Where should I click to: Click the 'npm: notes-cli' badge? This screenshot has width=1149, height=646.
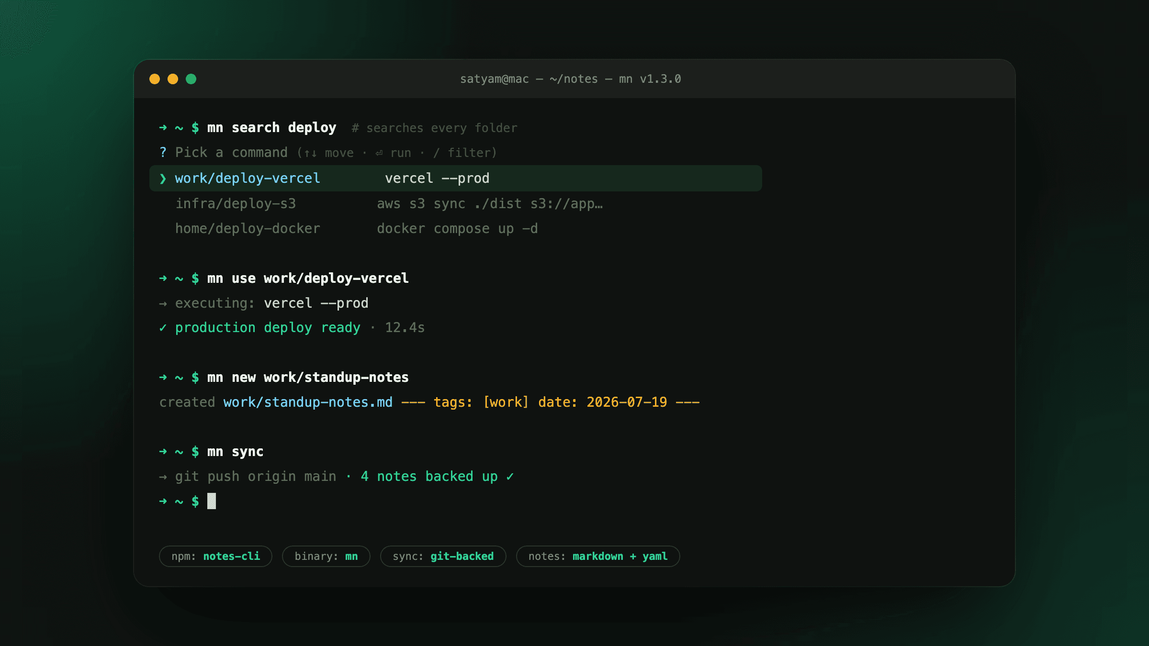pyautogui.click(x=215, y=557)
